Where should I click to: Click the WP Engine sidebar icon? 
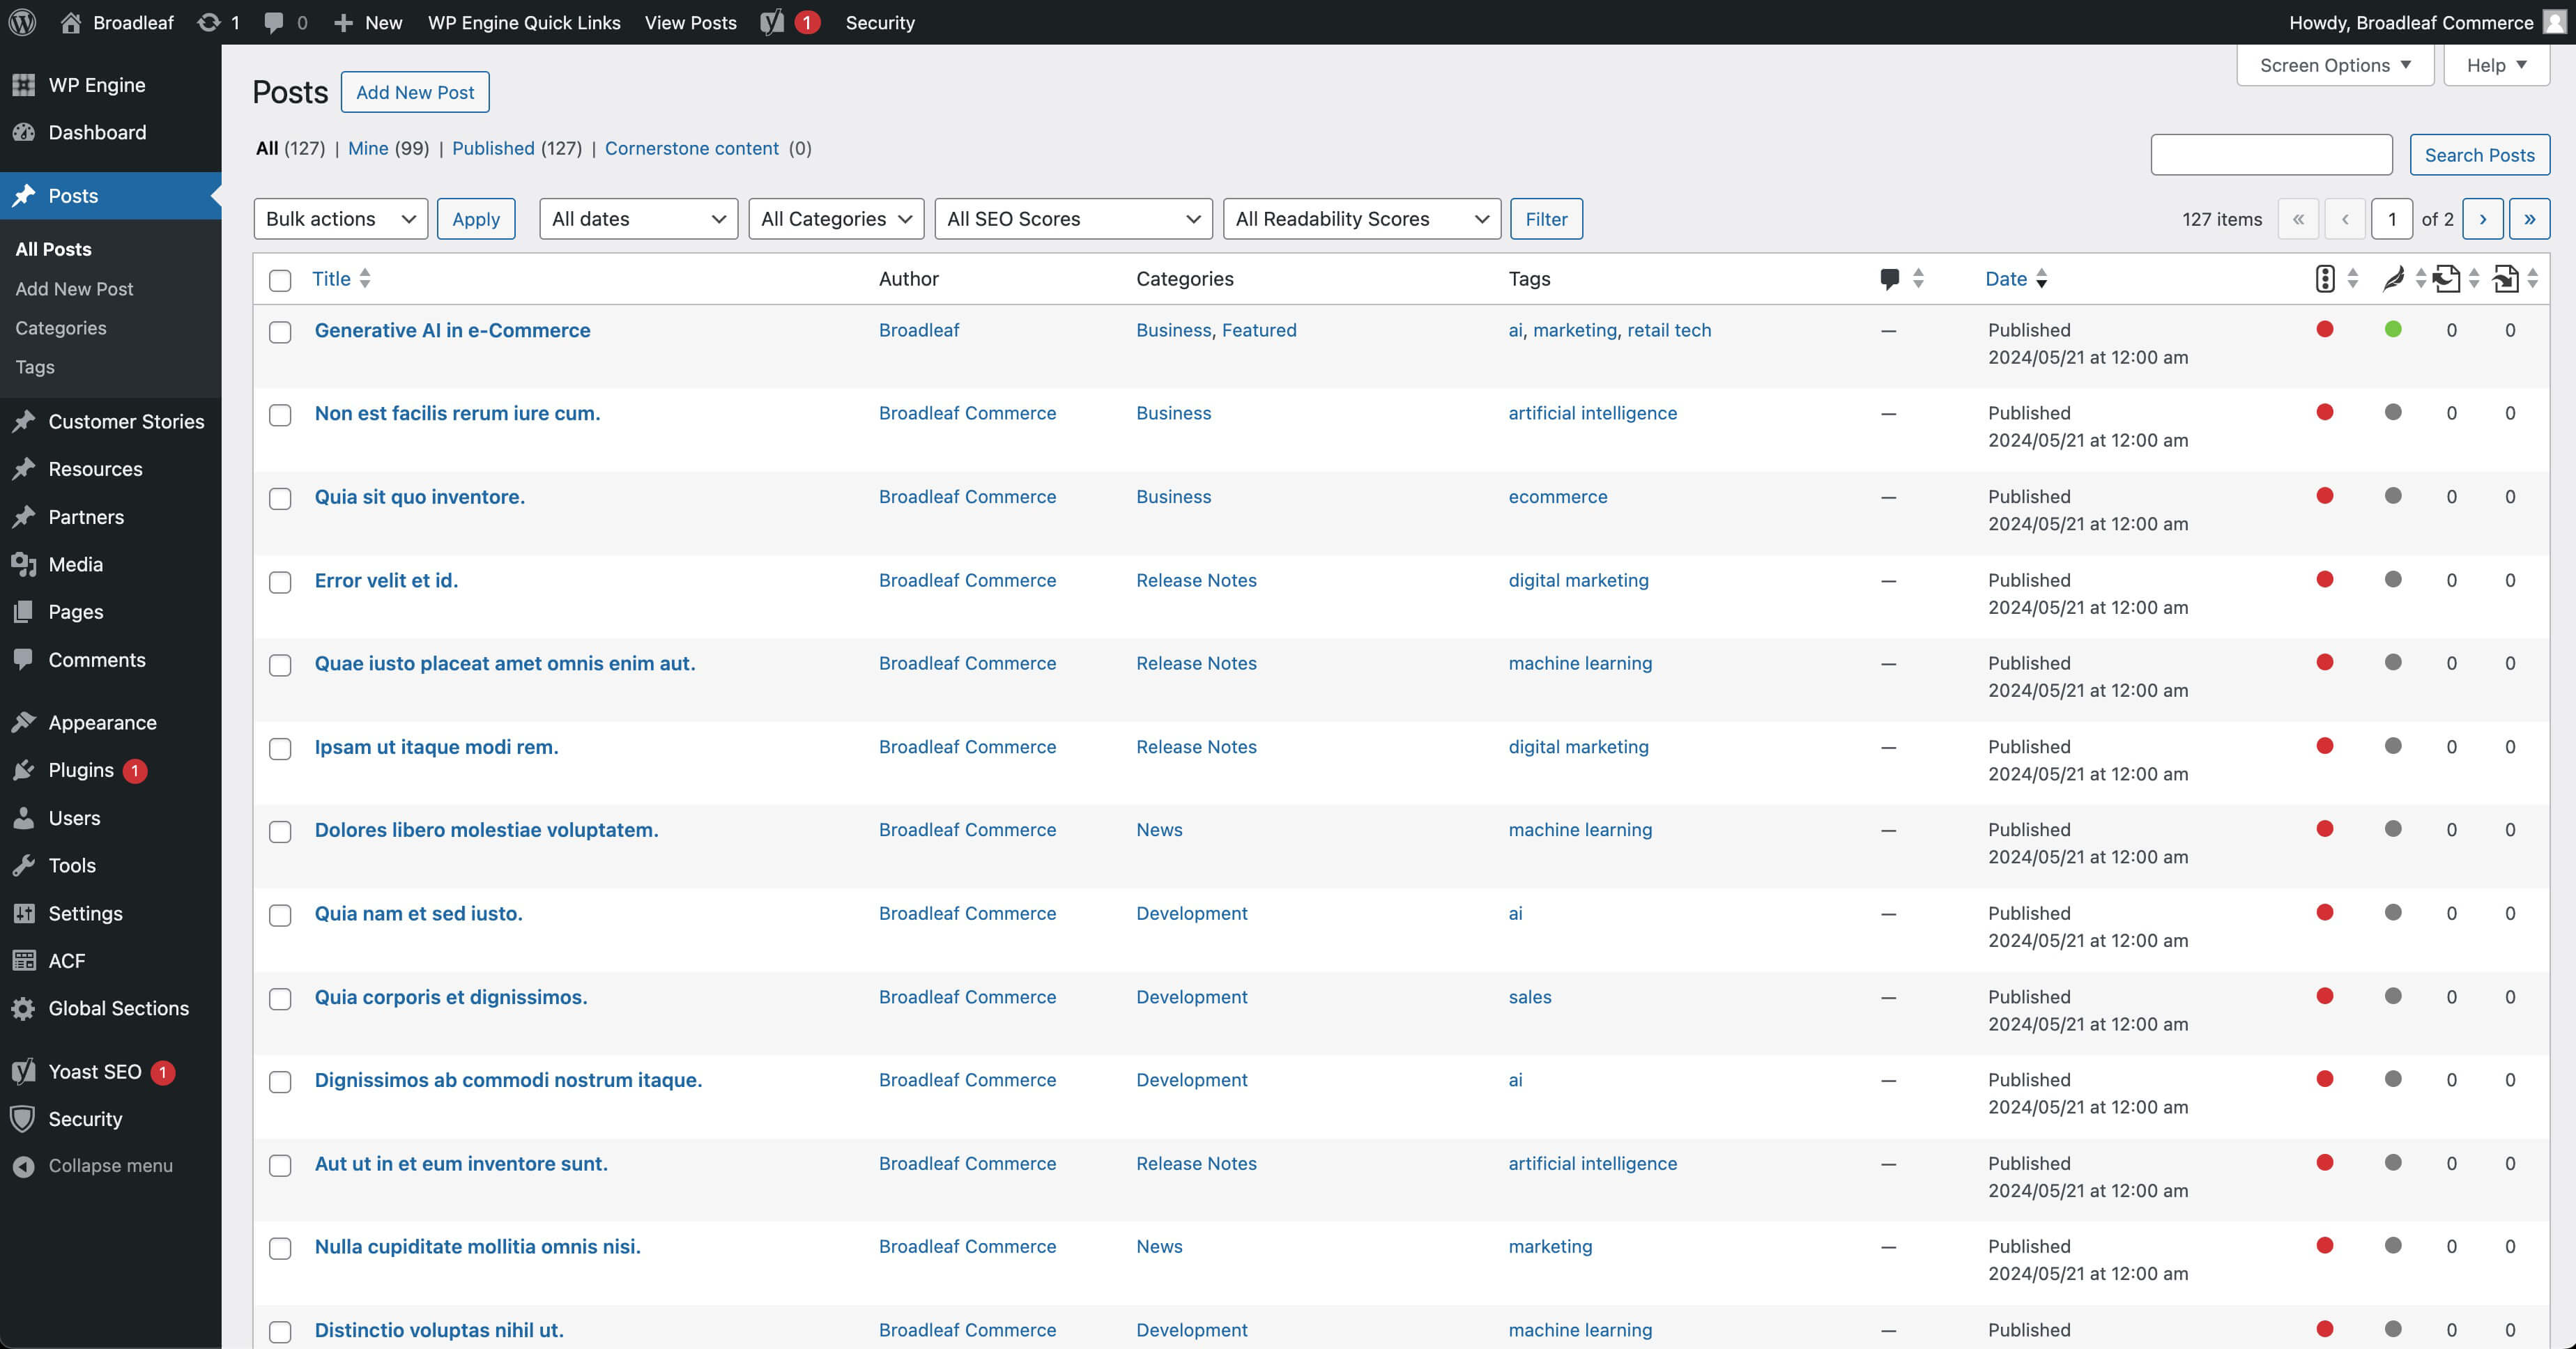click(24, 85)
